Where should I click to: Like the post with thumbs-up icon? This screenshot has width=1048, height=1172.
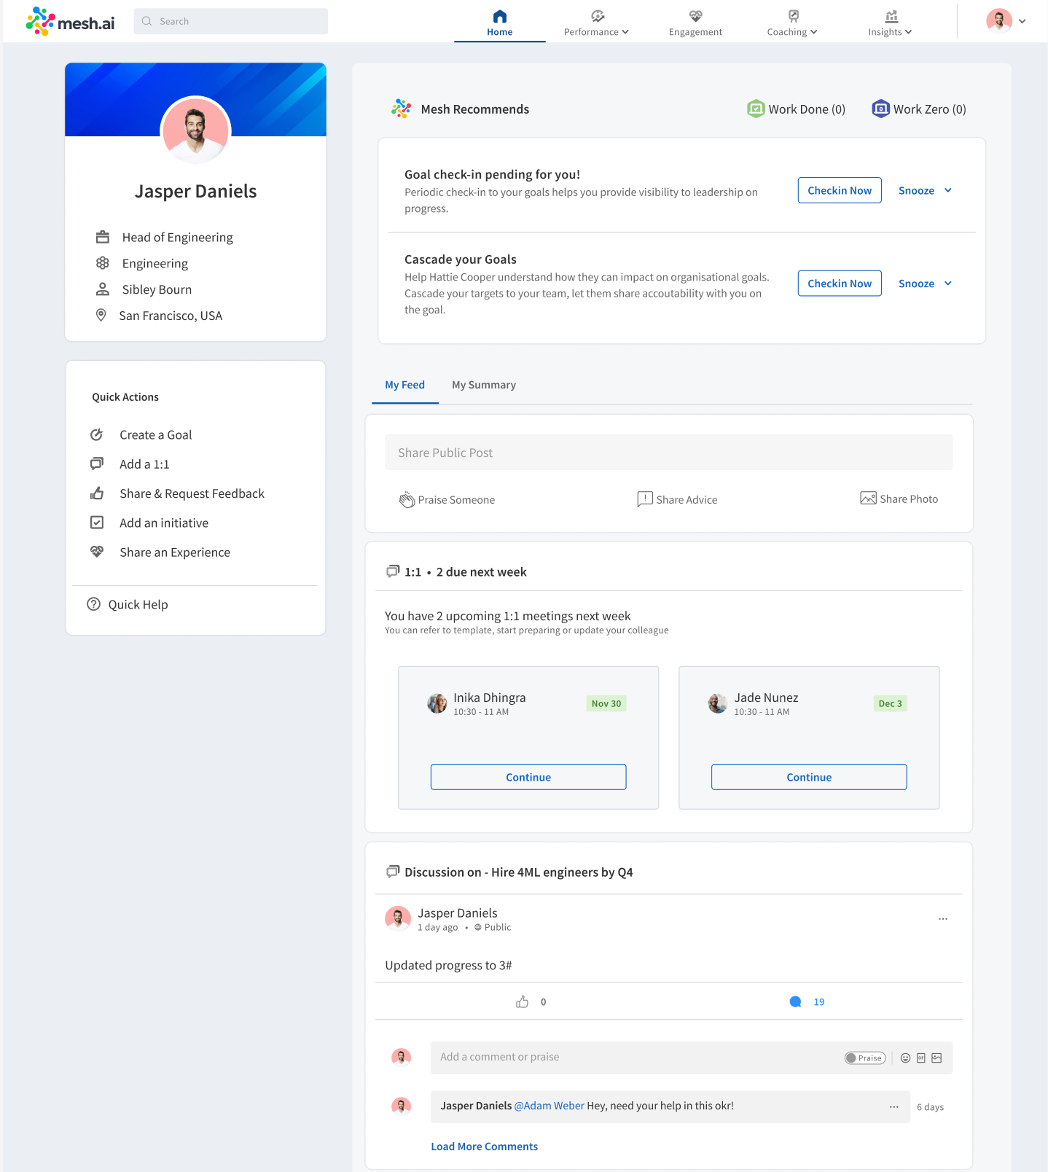[522, 1001]
